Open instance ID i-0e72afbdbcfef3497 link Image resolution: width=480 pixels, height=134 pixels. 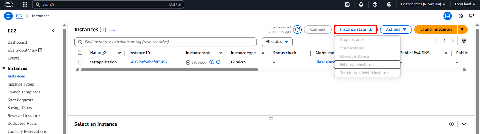(148, 62)
